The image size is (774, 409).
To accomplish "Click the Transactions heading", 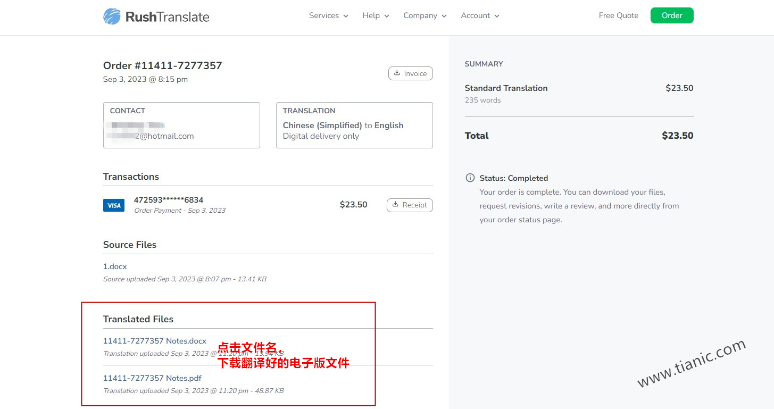I will 131,177.
